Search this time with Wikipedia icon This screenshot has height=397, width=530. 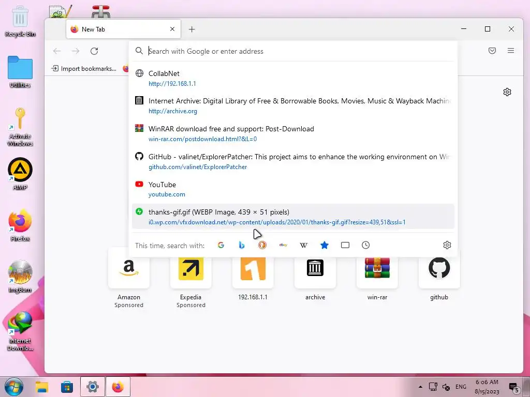[x=303, y=245]
